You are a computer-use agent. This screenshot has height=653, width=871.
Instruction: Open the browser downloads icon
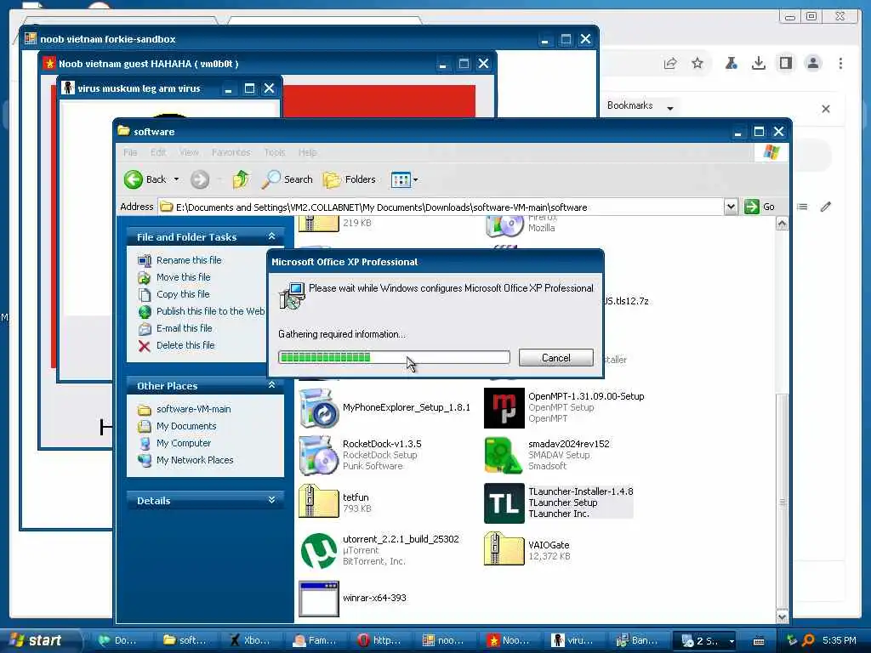758,63
